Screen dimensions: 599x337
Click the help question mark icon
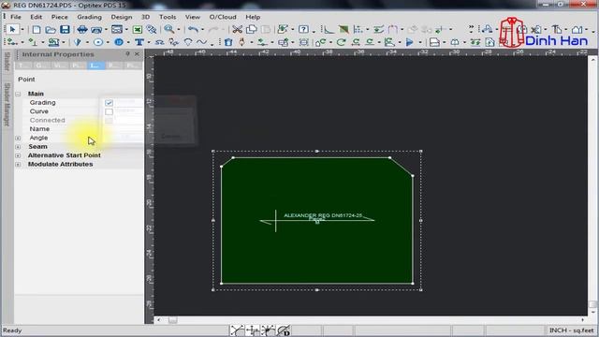tap(303, 29)
